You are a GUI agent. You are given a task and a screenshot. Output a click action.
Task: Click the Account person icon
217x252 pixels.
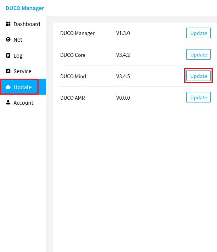[x=8, y=102]
